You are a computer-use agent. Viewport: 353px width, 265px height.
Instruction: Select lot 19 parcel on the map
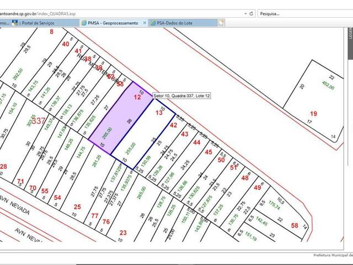(x=313, y=114)
